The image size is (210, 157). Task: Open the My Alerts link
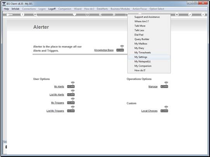pyautogui.click(x=59, y=87)
